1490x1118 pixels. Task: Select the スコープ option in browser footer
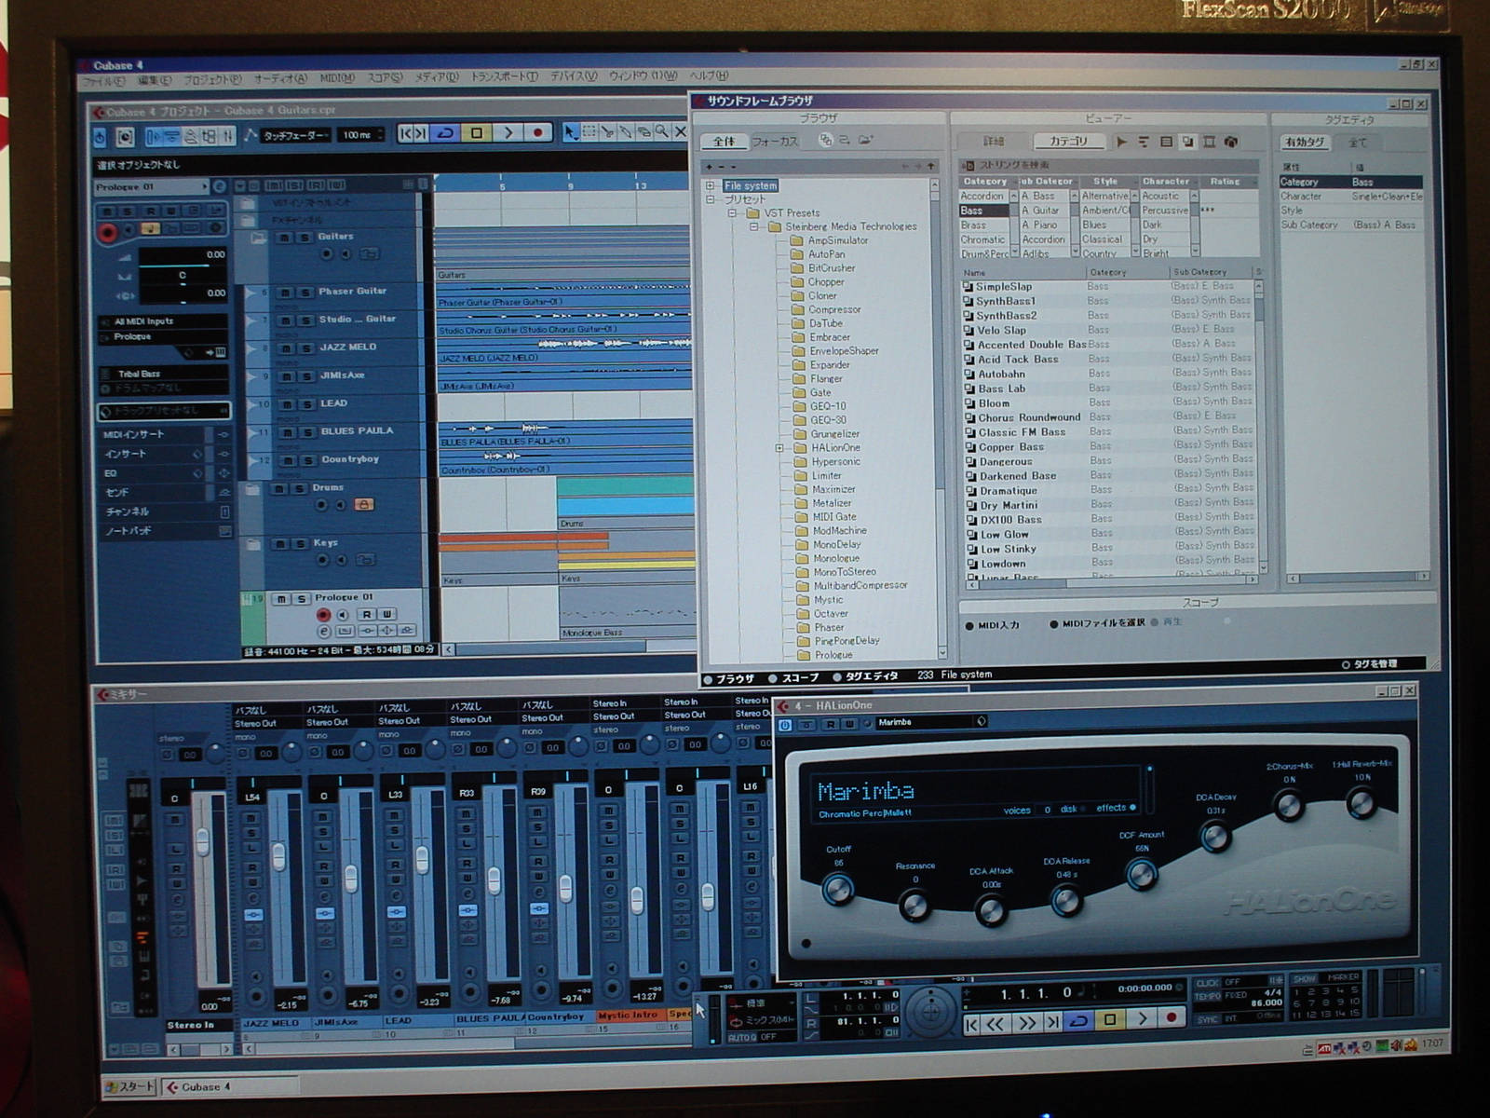coord(793,677)
